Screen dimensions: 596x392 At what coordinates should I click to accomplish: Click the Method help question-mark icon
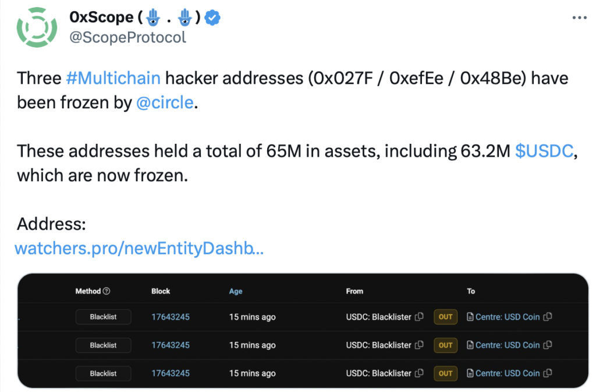[x=107, y=291]
